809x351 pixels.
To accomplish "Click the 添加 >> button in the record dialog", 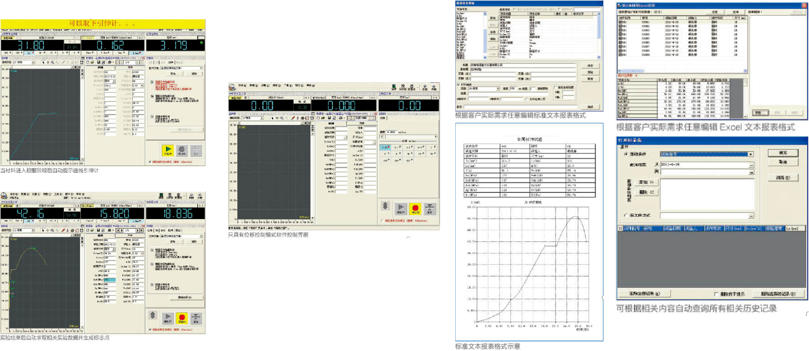I will coord(647,182).
